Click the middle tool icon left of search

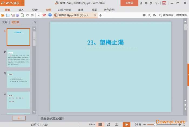(x=149, y=15)
